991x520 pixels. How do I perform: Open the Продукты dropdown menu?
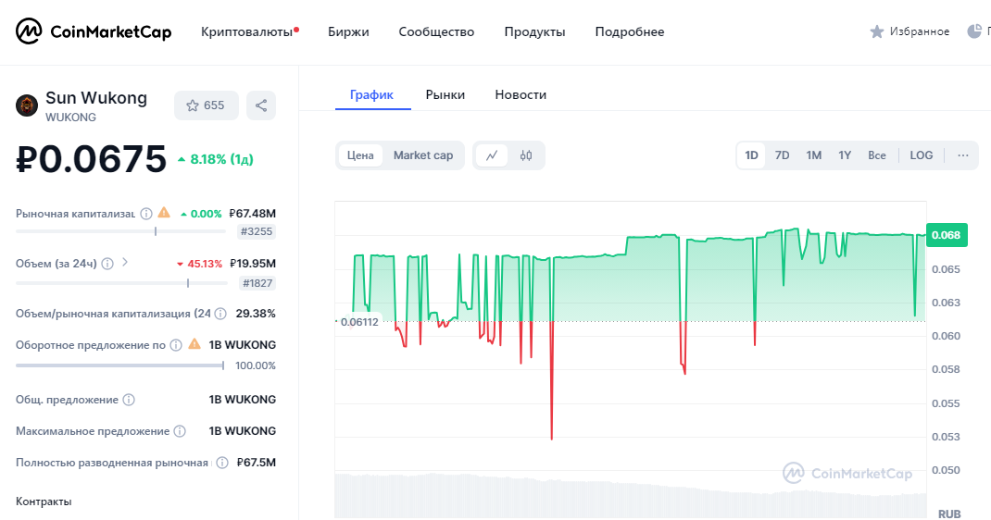tap(534, 31)
